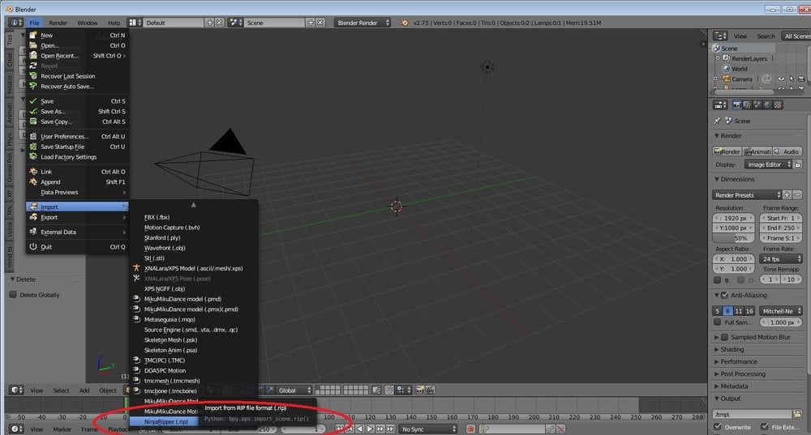The width and height of the screenshot is (811, 435).
Task: Enable Delete Globally checkbox
Action: tap(13, 295)
